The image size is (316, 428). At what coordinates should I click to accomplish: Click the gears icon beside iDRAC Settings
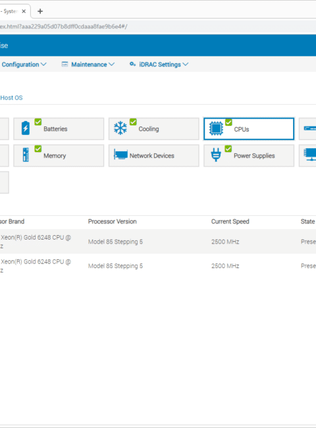click(132, 64)
